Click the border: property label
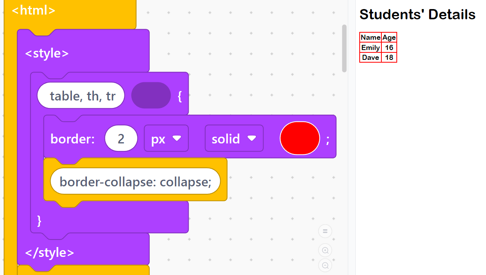 pyautogui.click(x=73, y=139)
